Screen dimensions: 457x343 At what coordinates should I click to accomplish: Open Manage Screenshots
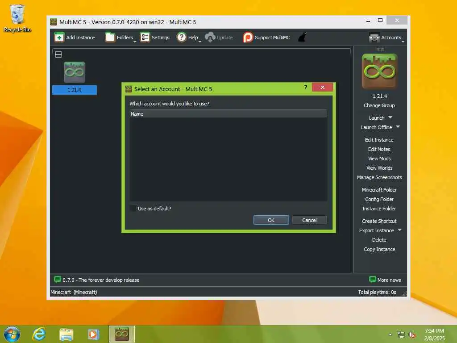(x=379, y=177)
